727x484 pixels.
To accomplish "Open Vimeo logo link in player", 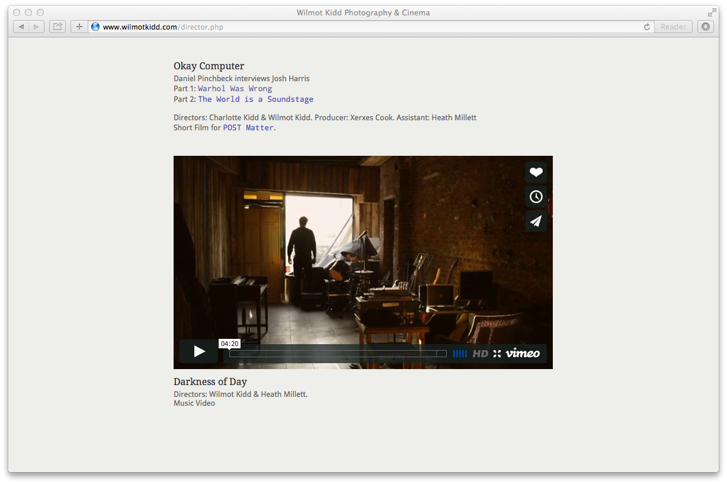I will click(523, 353).
